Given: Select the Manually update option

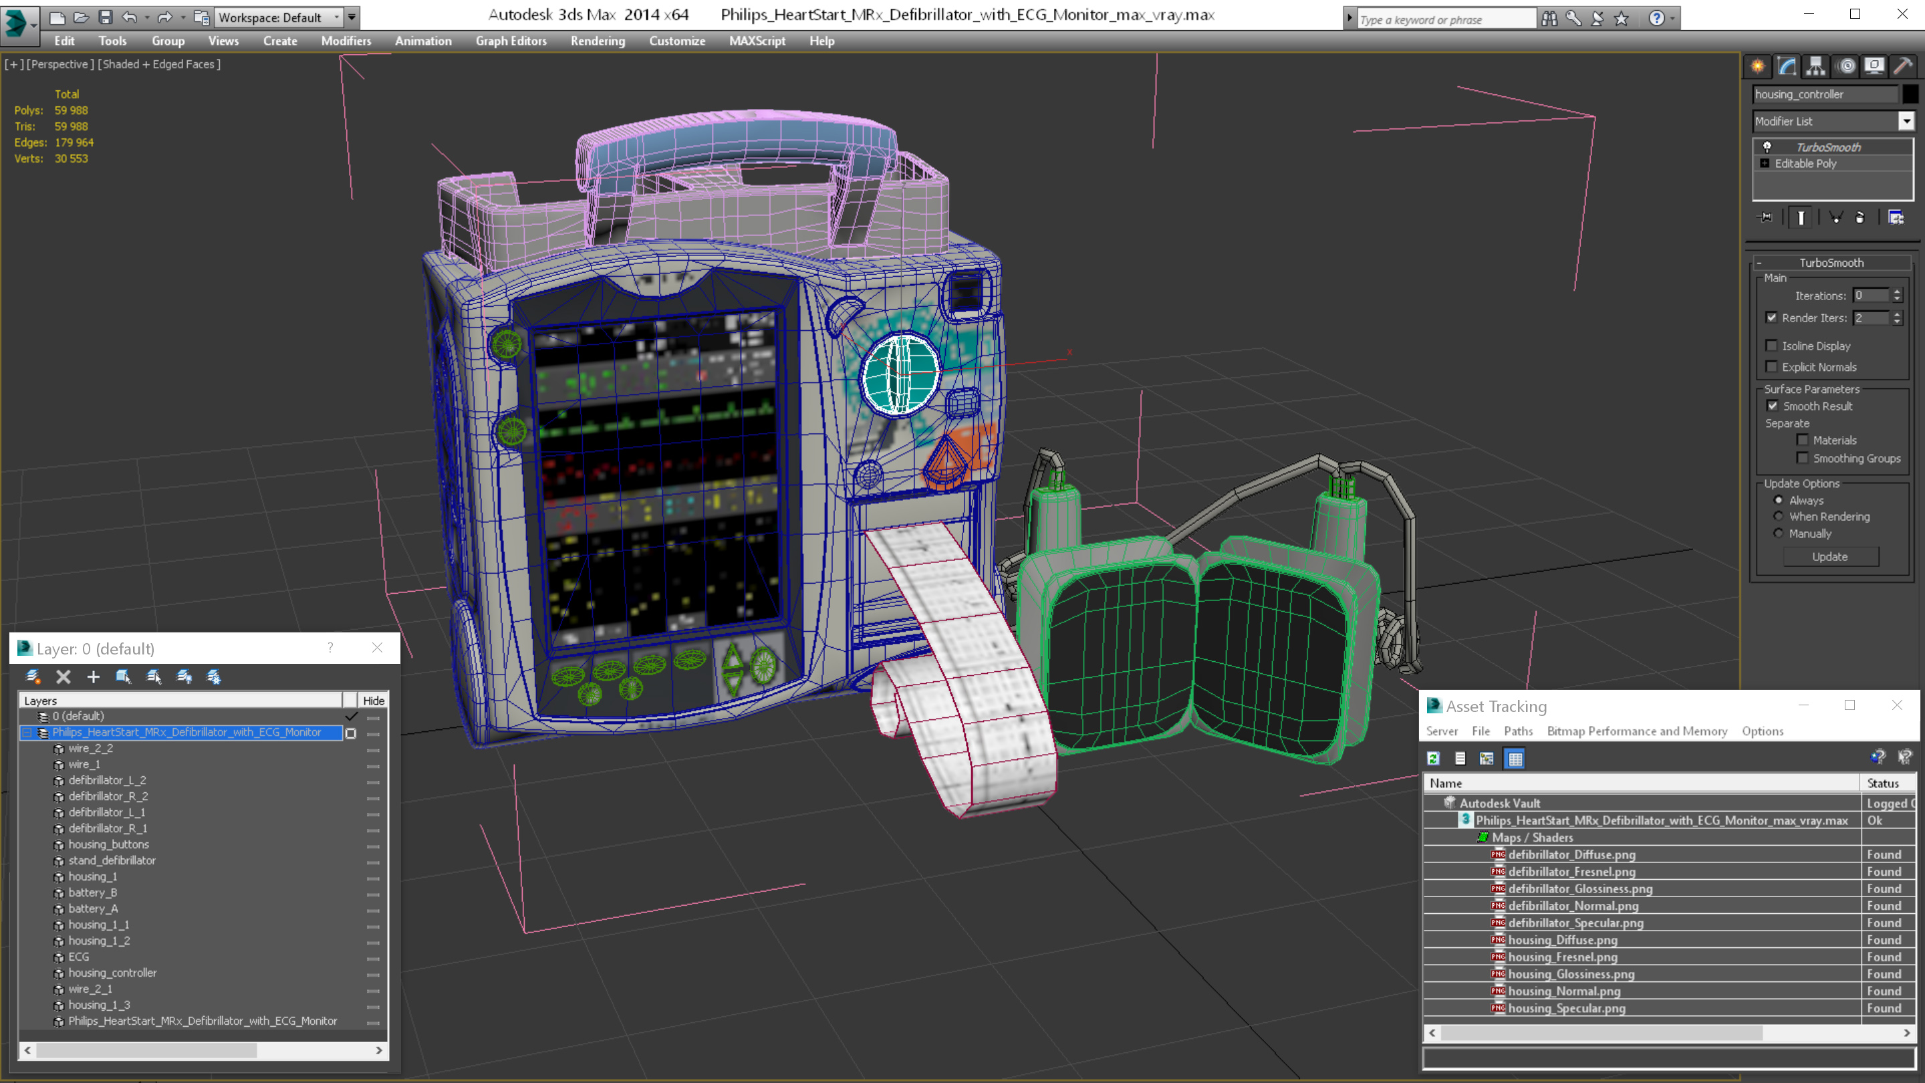Looking at the screenshot, I should point(1779,533).
